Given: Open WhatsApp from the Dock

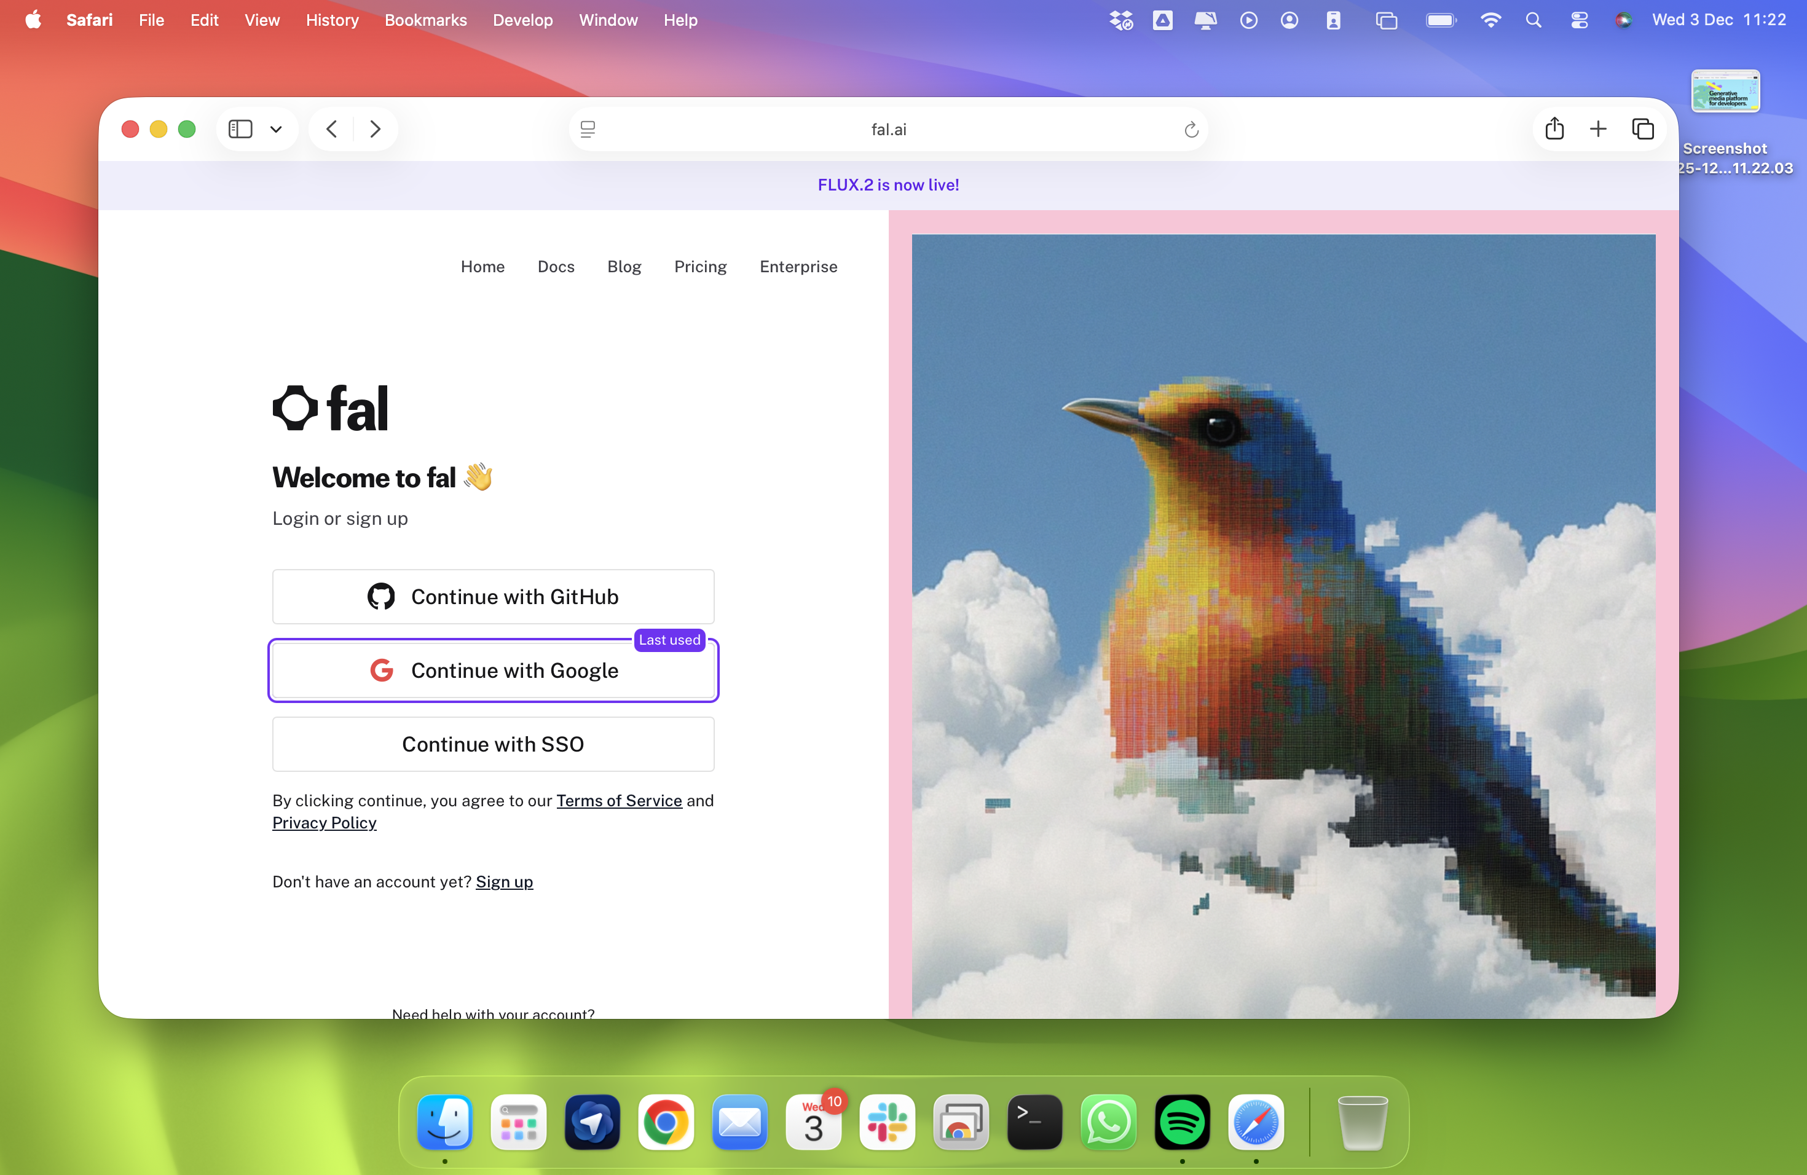Looking at the screenshot, I should [x=1109, y=1122].
